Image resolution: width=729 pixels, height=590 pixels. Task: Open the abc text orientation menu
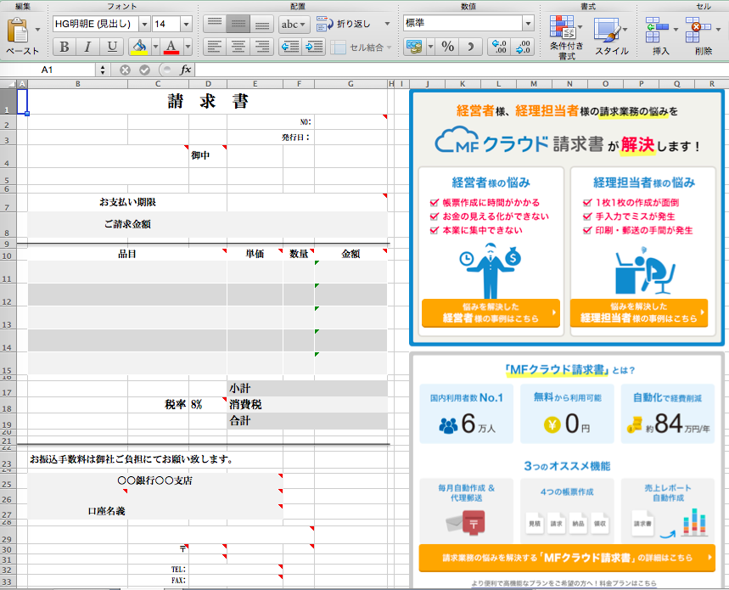pos(294,24)
